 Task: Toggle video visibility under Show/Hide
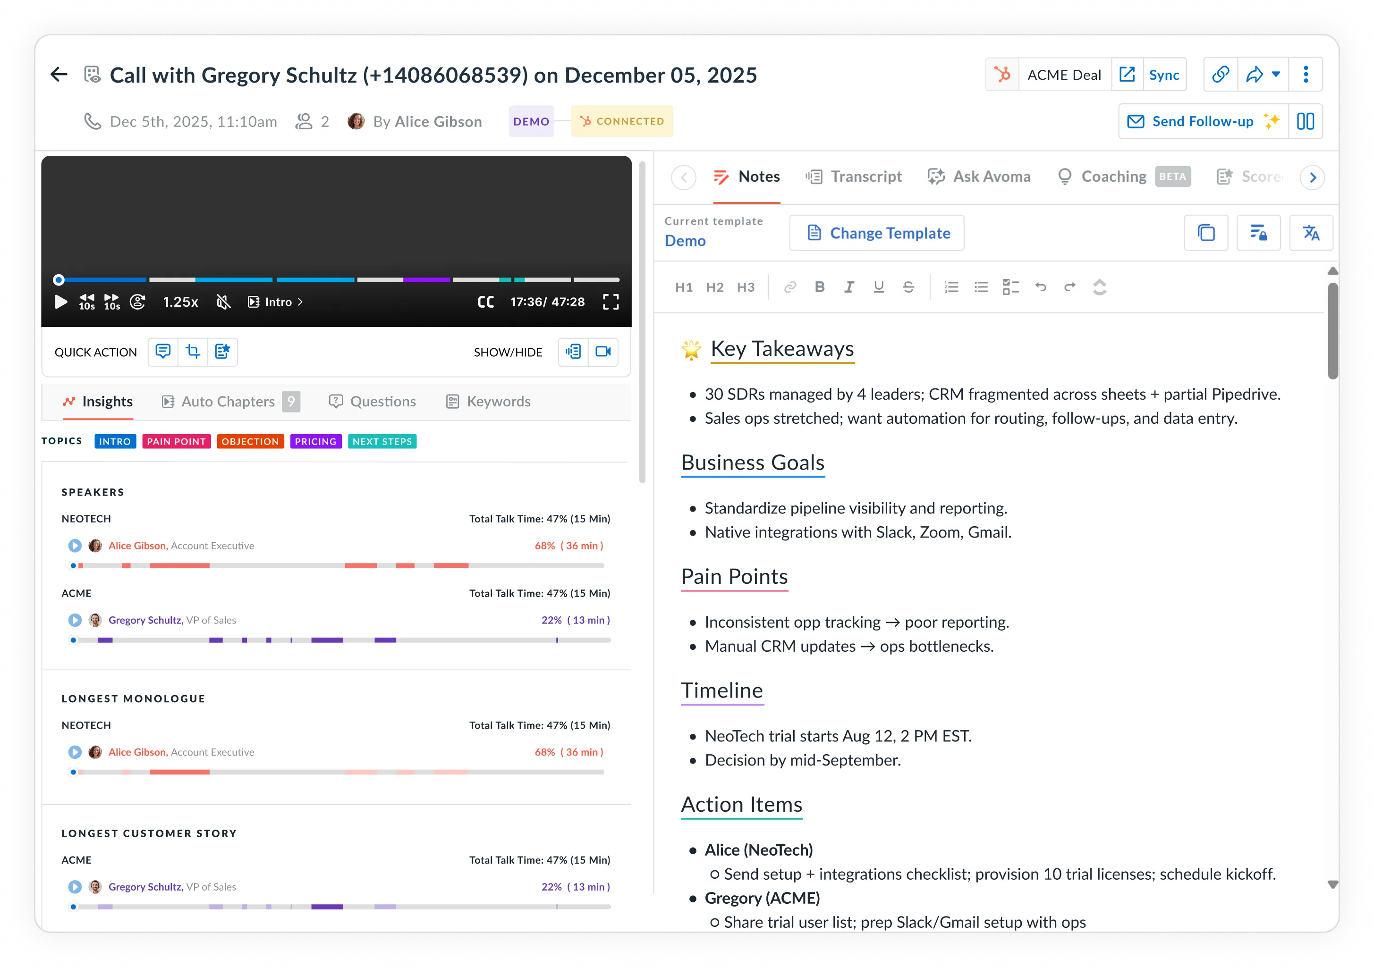click(602, 352)
